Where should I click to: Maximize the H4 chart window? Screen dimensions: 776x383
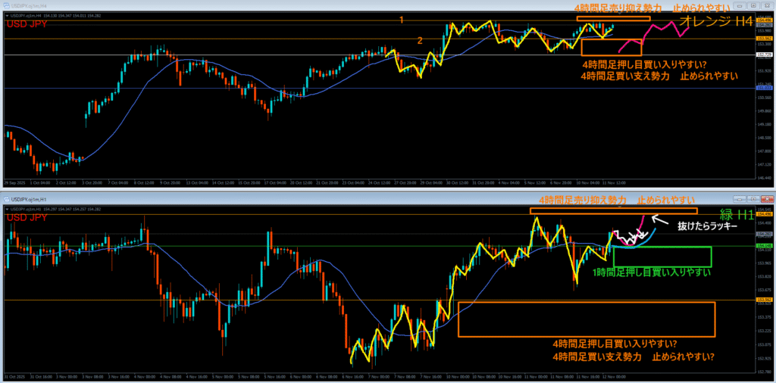click(753, 5)
